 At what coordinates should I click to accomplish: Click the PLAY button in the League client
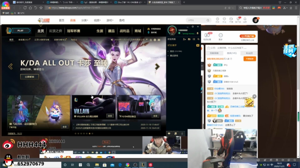[x=20, y=30]
